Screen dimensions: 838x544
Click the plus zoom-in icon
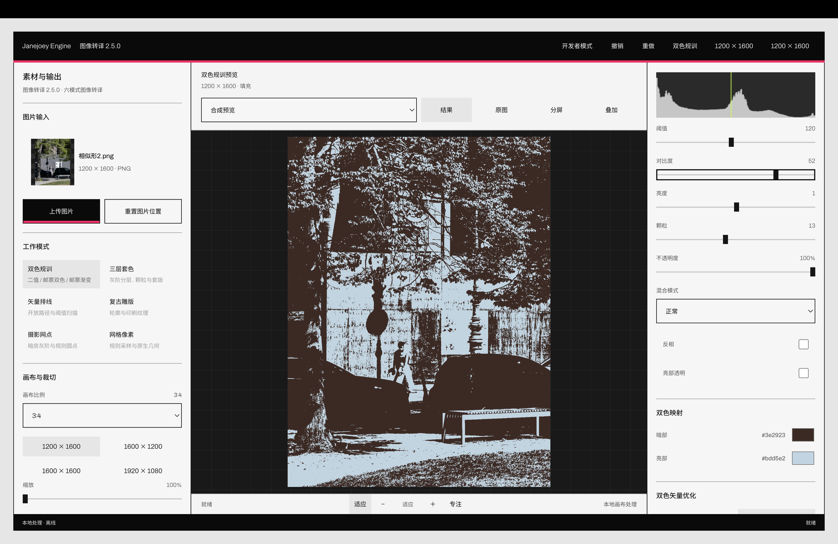click(433, 504)
